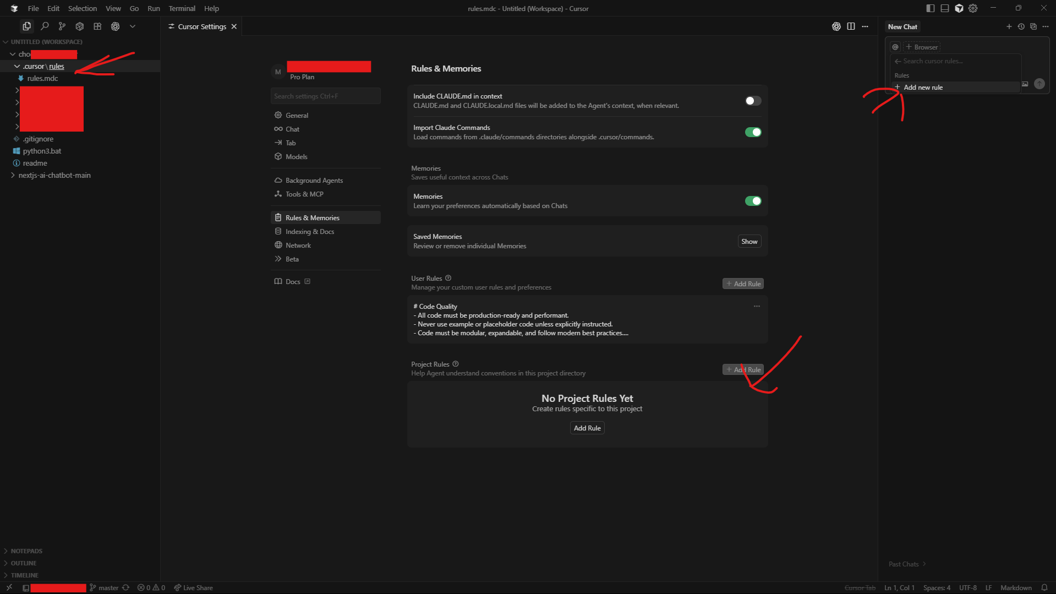
Task: Attach image using the image icon
Action: 1025,84
